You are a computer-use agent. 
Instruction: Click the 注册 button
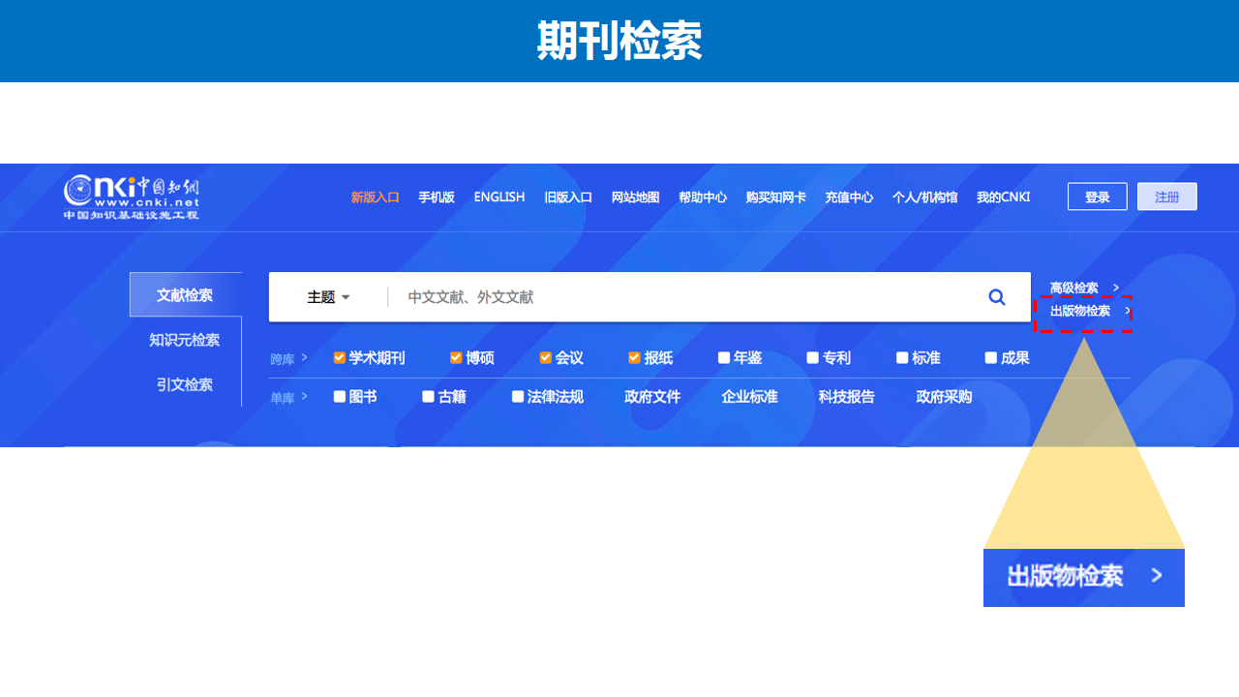click(1166, 197)
